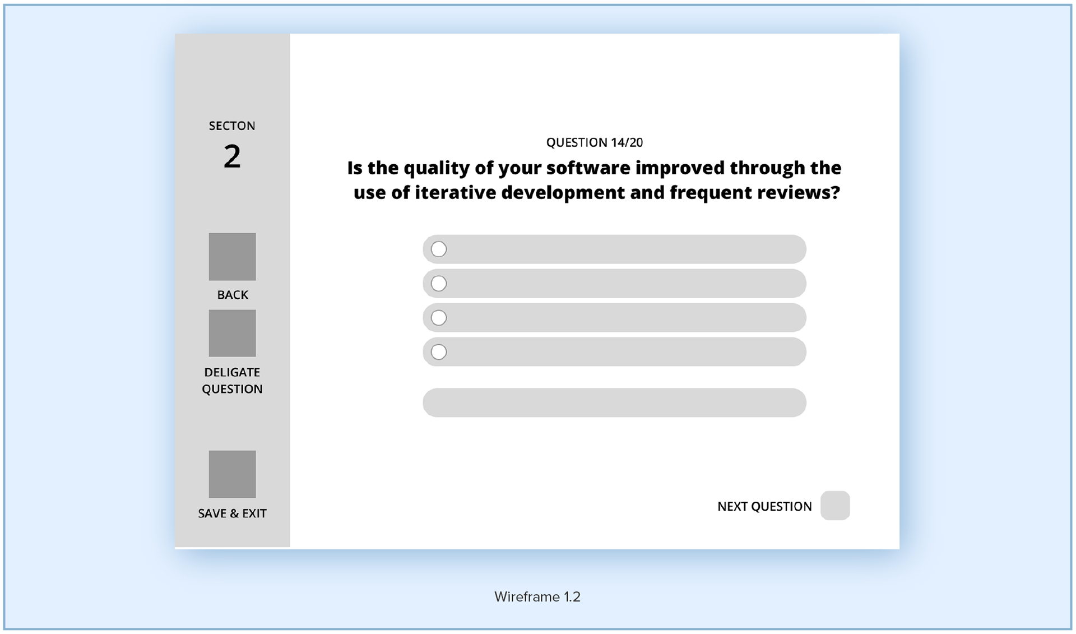Select the first radio button option
This screenshot has width=1076, height=634.
[439, 249]
